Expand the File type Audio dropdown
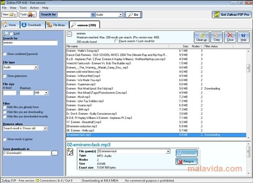Viewport: 253px width, 183px height. [36, 67]
